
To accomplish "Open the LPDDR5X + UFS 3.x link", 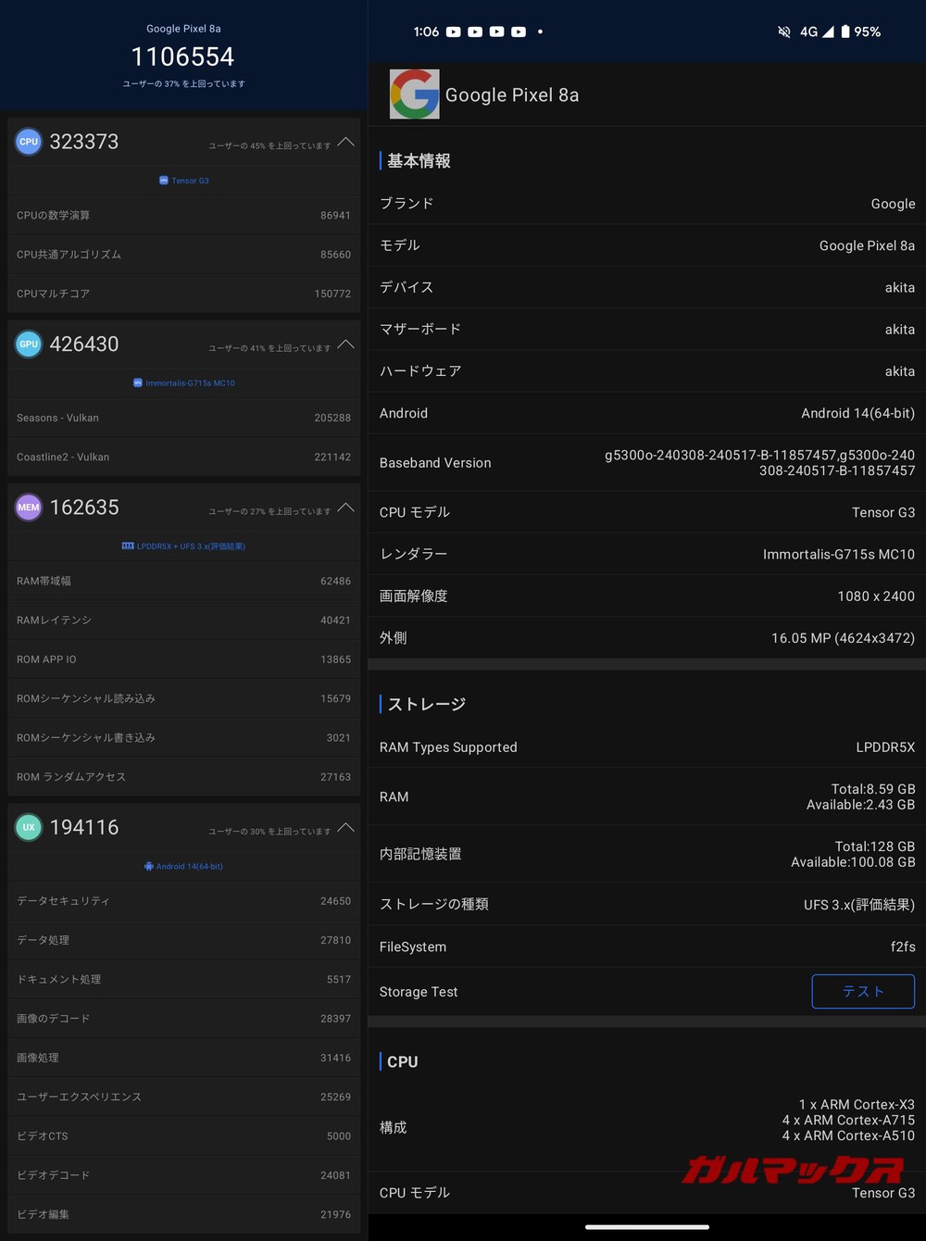I will click(x=184, y=546).
